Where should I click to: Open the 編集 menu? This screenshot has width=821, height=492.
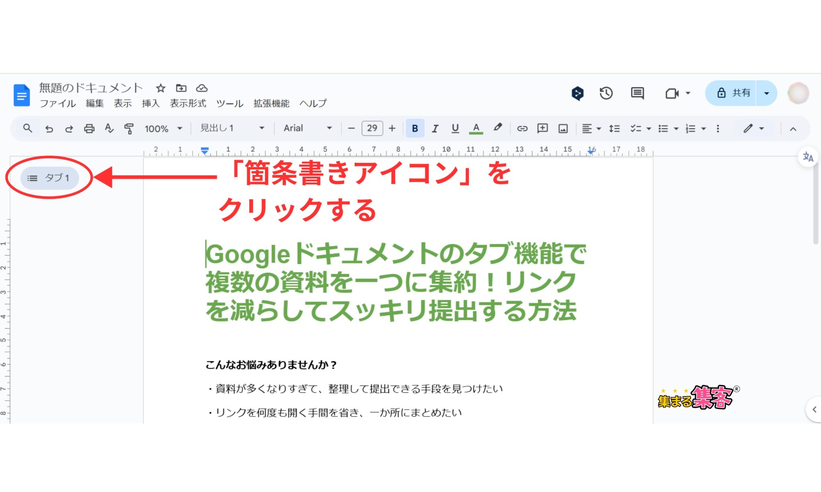click(x=95, y=103)
